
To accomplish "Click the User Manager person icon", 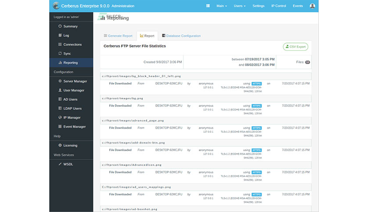I will [x=60, y=90].
